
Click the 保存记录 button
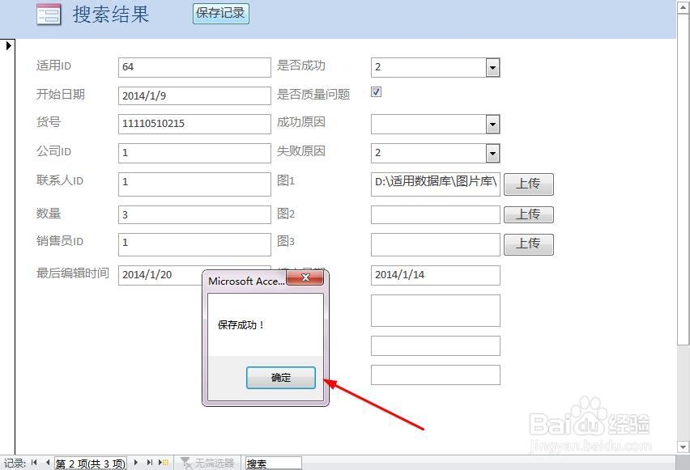pyautogui.click(x=221, y=14)
